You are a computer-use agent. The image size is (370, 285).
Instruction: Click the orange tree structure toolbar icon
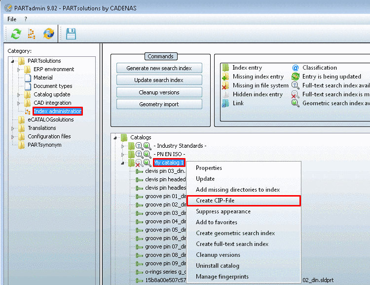click(x=32, y=34)
